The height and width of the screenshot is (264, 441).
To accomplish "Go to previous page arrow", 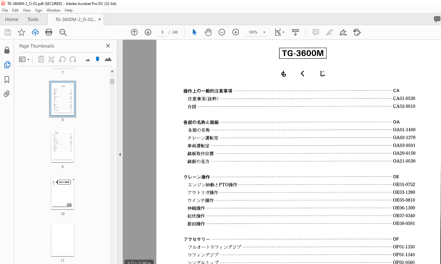I will tap(134, 32).
